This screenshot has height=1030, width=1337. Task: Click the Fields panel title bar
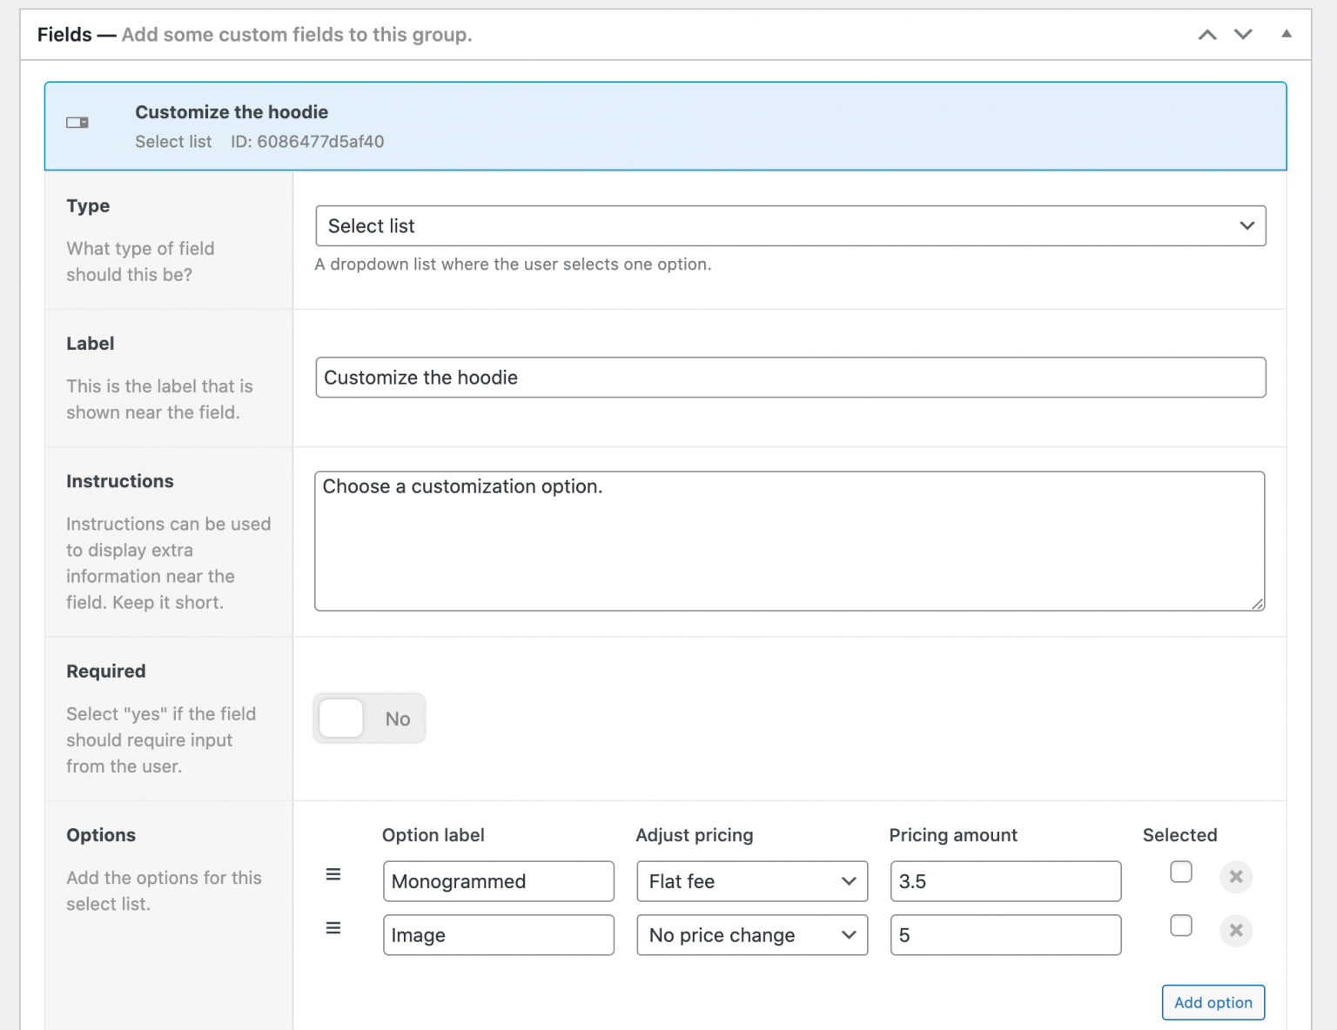[261, 34]
